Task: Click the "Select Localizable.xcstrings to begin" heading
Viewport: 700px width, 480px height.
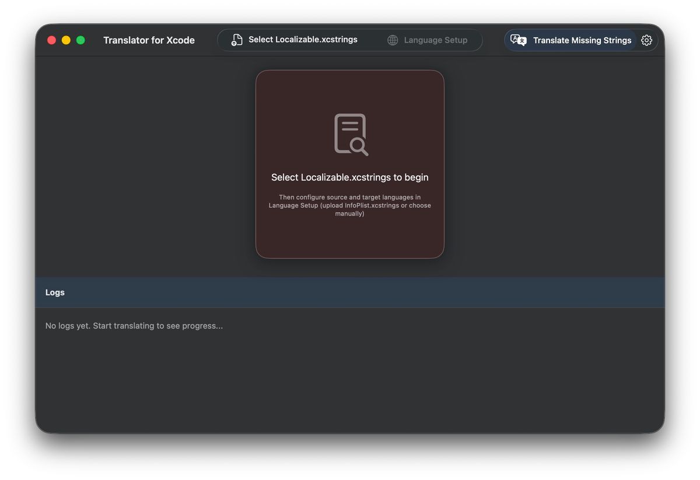Action: click(x=350, y=177)
